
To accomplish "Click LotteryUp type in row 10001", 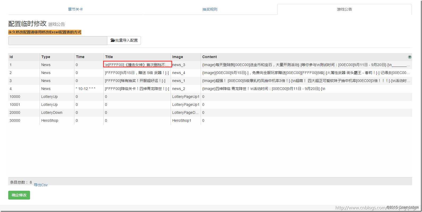I will coord(57,105).
